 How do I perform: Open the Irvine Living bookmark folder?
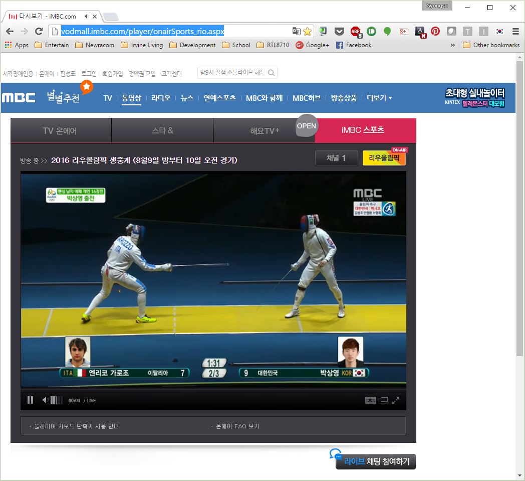(x=142, y=45)
